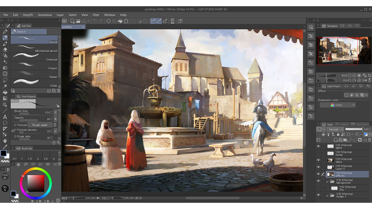Hide the lights layer
Screen dimensions: 372x209
tap(318, 146)
